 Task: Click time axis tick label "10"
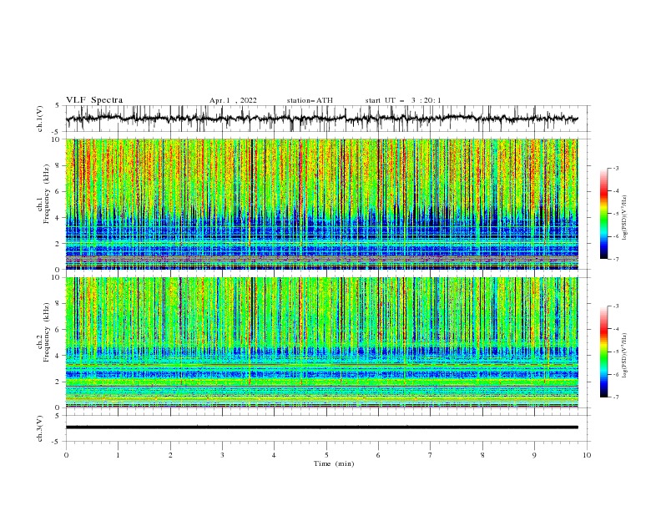pyautogui.click(x=587, y=455)
